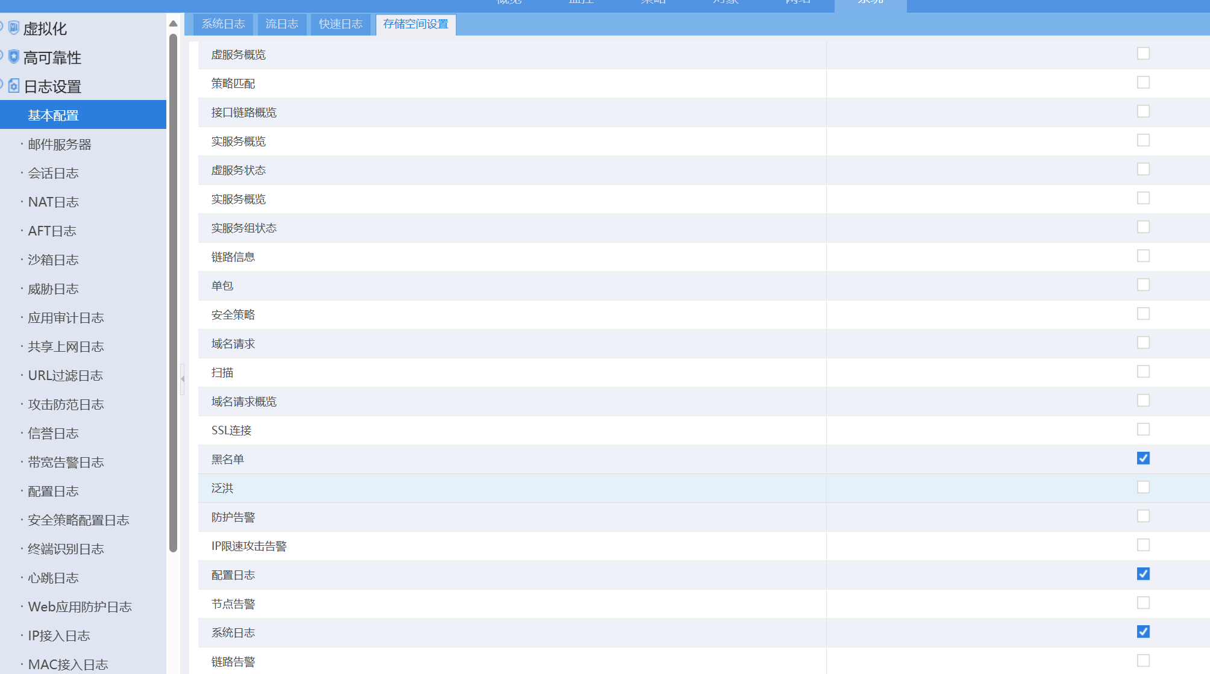1210x674 pixels.
Task: Uncheck the 黑名单 checkbox
Action: click(x=1143, y=458)
